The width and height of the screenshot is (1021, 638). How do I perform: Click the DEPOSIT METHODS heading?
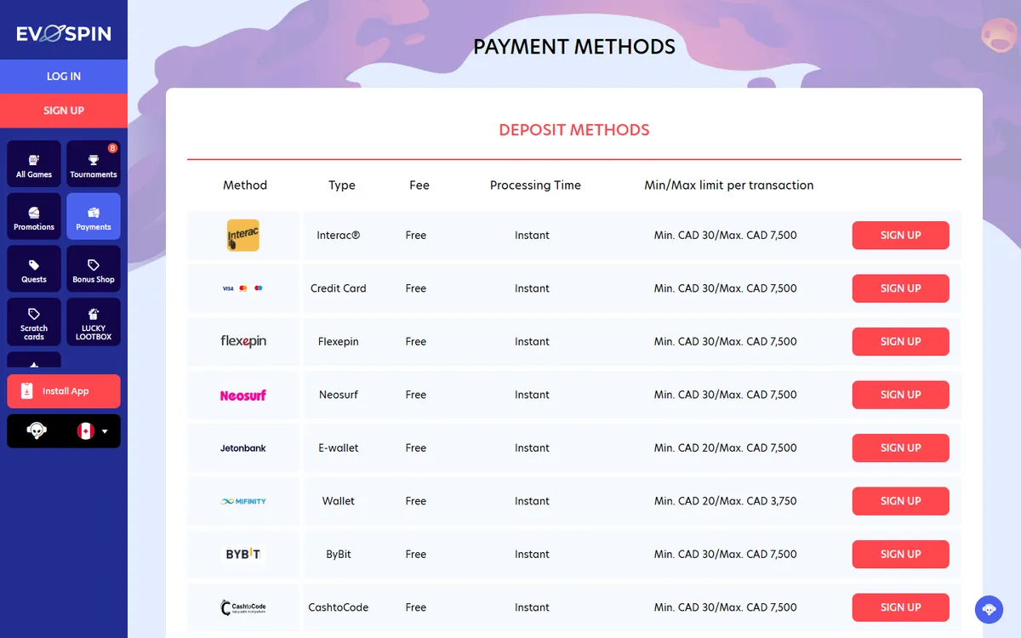574,130
